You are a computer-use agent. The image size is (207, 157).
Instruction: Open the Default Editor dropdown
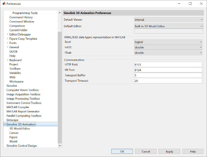[169, 26]
